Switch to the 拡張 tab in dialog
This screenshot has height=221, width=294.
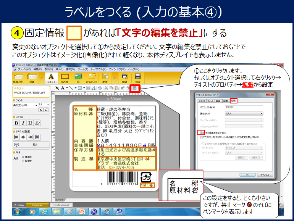(233, 101)
